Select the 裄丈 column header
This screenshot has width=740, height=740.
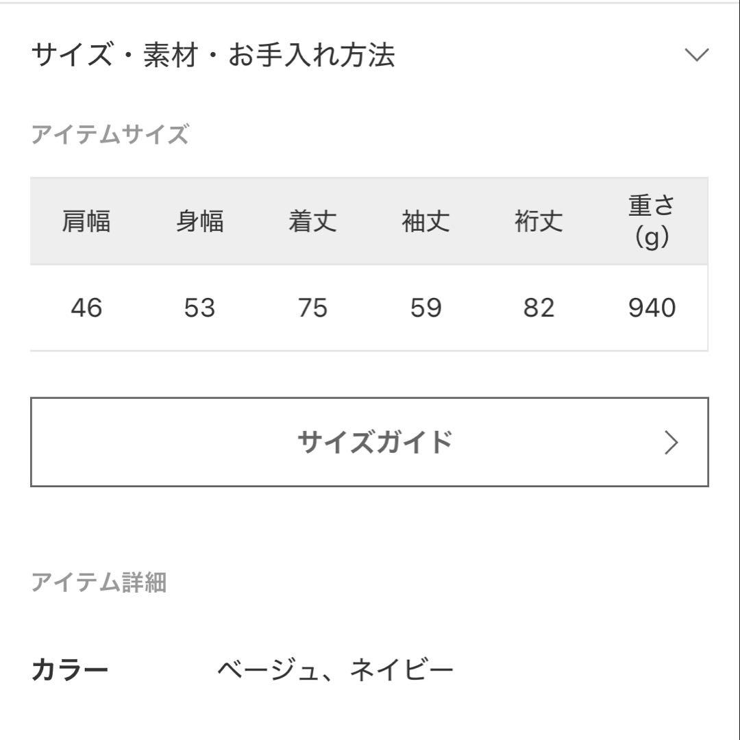[x=539, y=221]
